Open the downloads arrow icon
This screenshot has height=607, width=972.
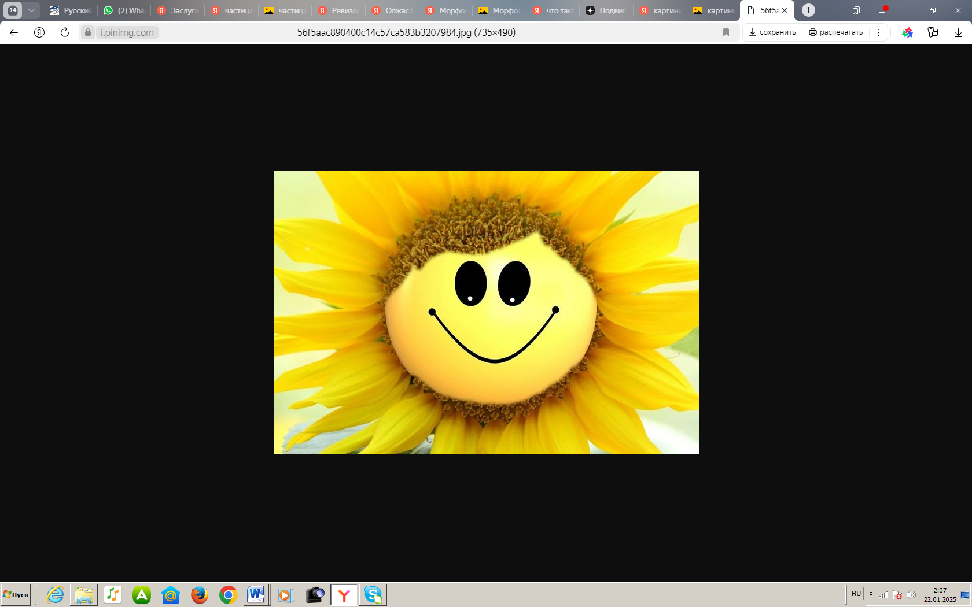(x=958, y=32)
